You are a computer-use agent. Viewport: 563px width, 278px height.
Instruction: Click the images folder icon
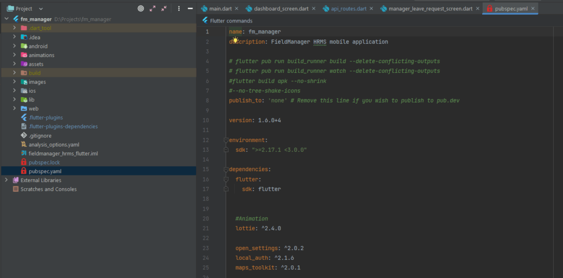point(24,82)
